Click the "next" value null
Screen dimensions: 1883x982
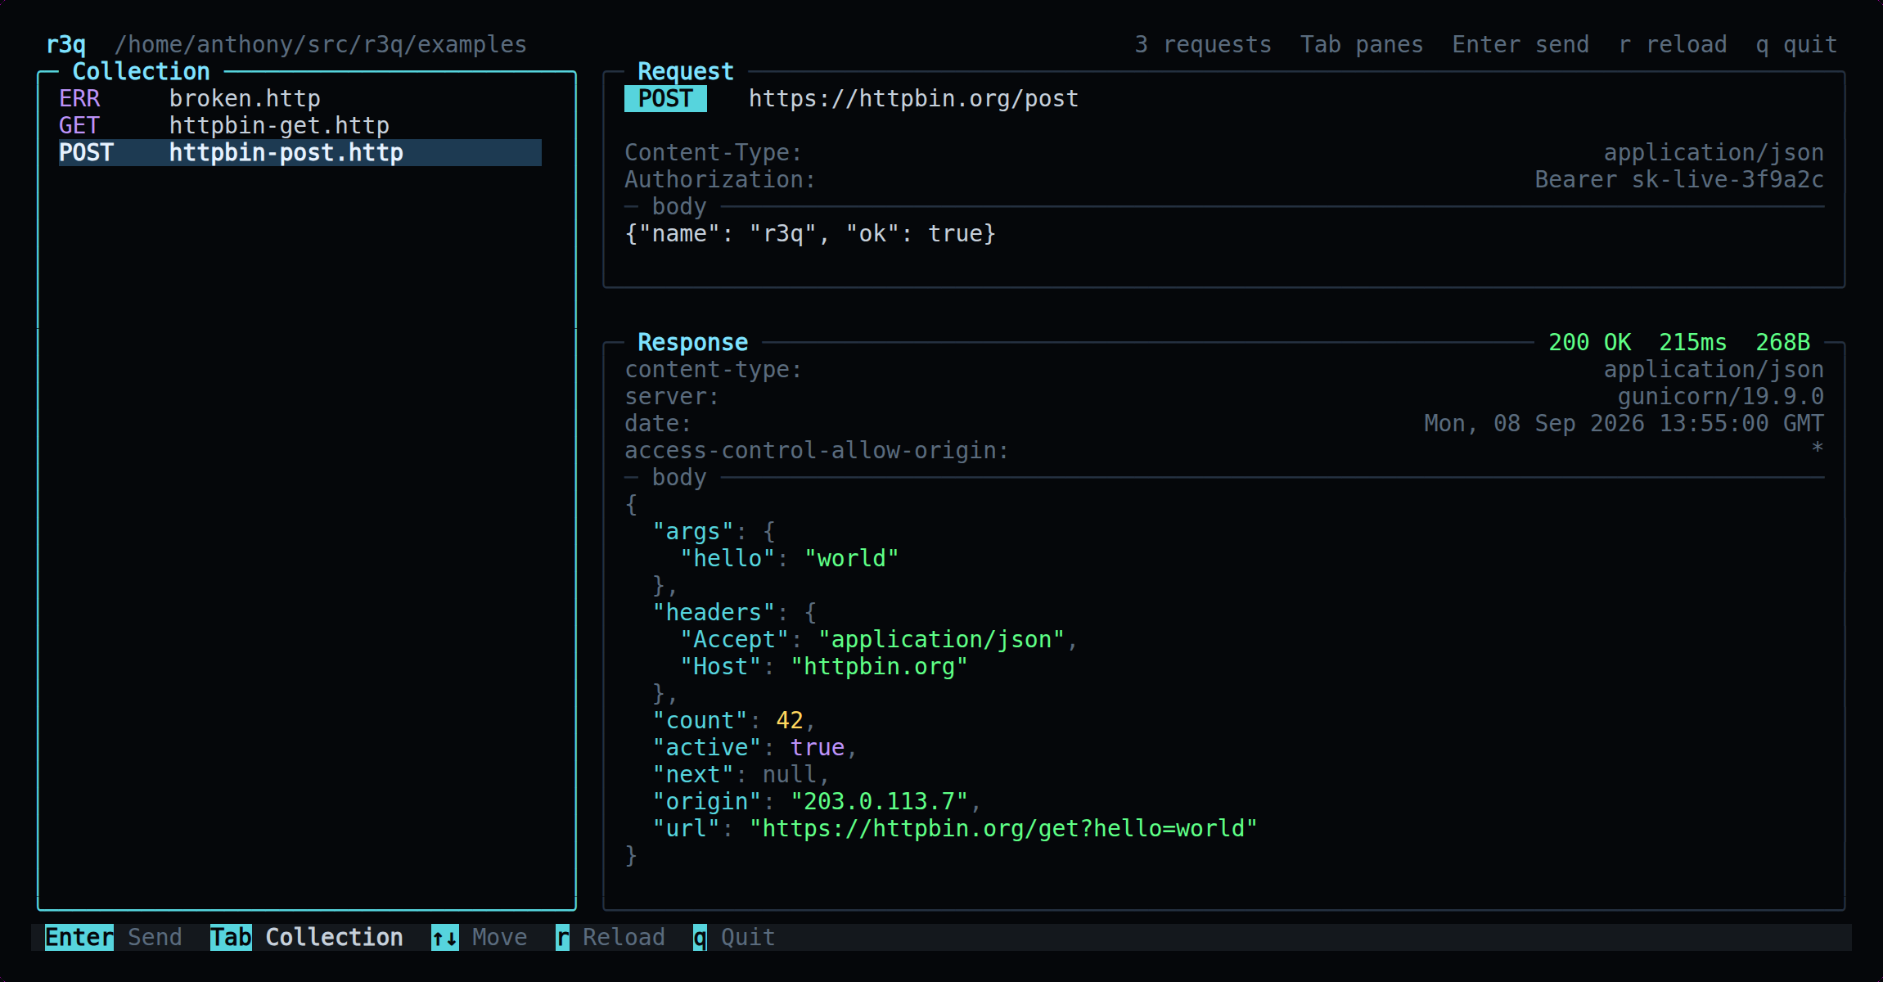pos(790,774)
